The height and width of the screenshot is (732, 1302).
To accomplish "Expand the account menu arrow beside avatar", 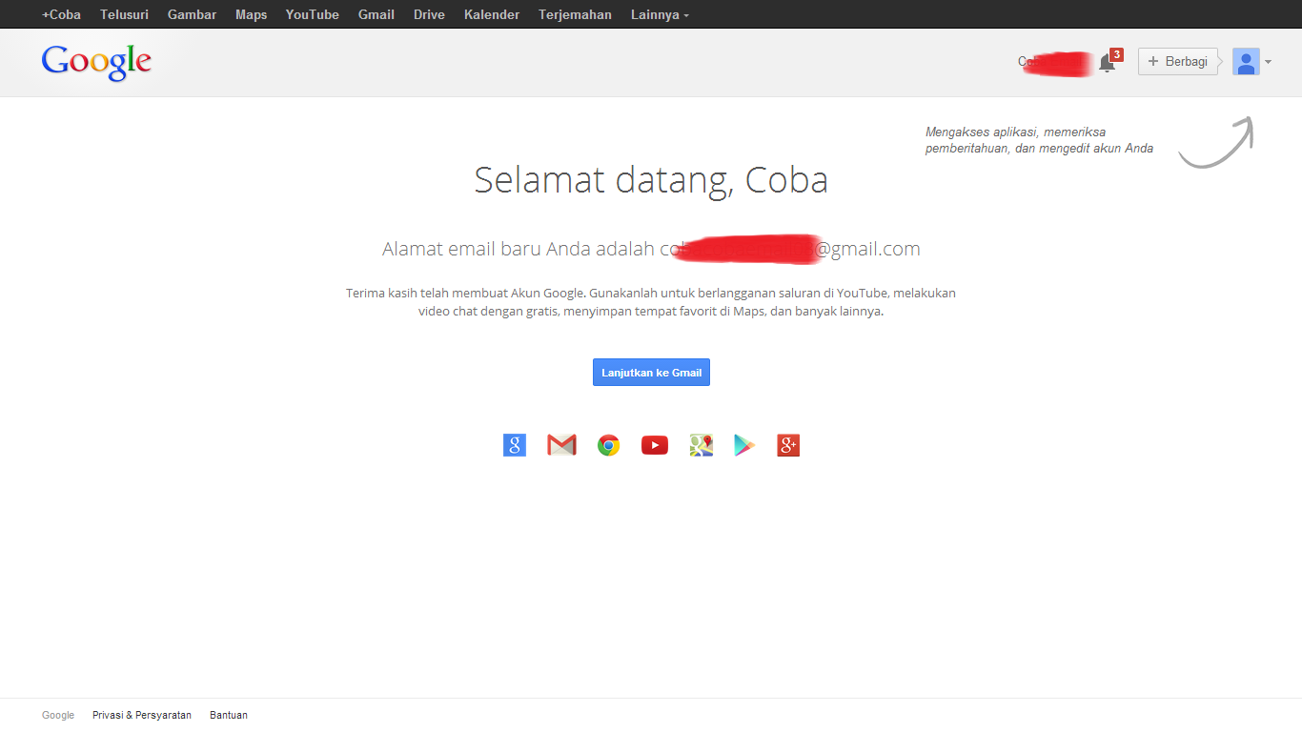I will click(x=1268, y=63).
